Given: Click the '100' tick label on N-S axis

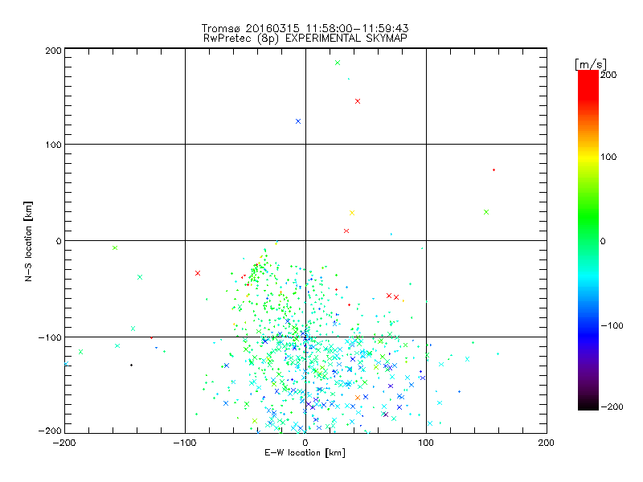Looking at the screenshot, I should 53,145.
